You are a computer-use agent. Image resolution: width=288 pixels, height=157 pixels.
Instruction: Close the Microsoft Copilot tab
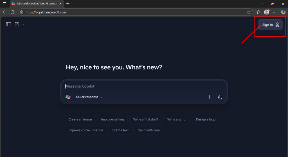[60, 4]
